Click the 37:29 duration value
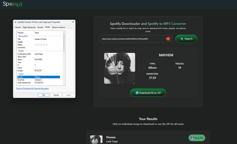 tap(152, 78)
